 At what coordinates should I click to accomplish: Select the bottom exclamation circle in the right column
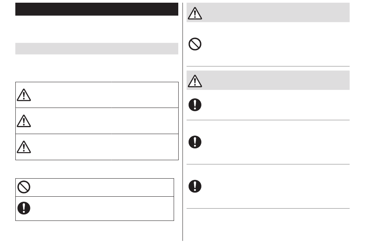195,186
